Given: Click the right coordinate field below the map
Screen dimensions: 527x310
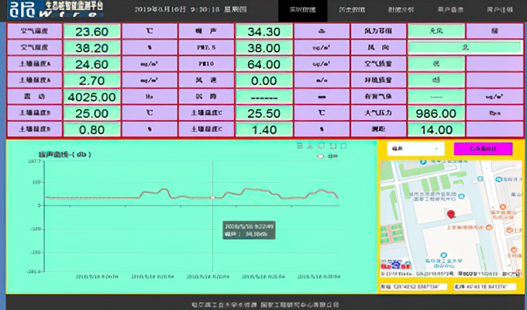Looking at the screenshot, I should (484, 287).
